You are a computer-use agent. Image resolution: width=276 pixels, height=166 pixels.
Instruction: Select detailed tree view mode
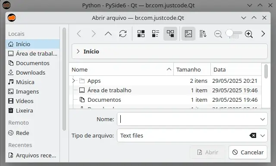[x=170, y=34]
